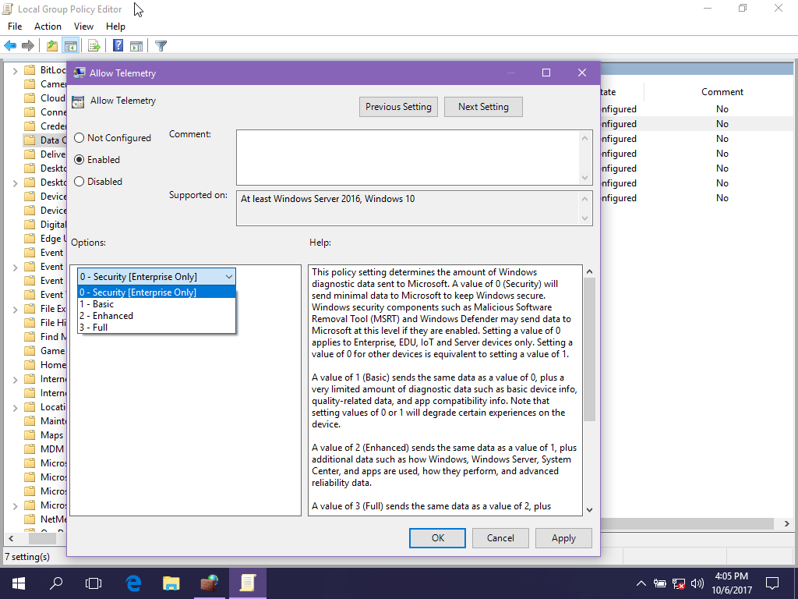The image size is (798, 599).
Task: Choose "1 - Basic" from the dropdown list
Action: point(156,304)
